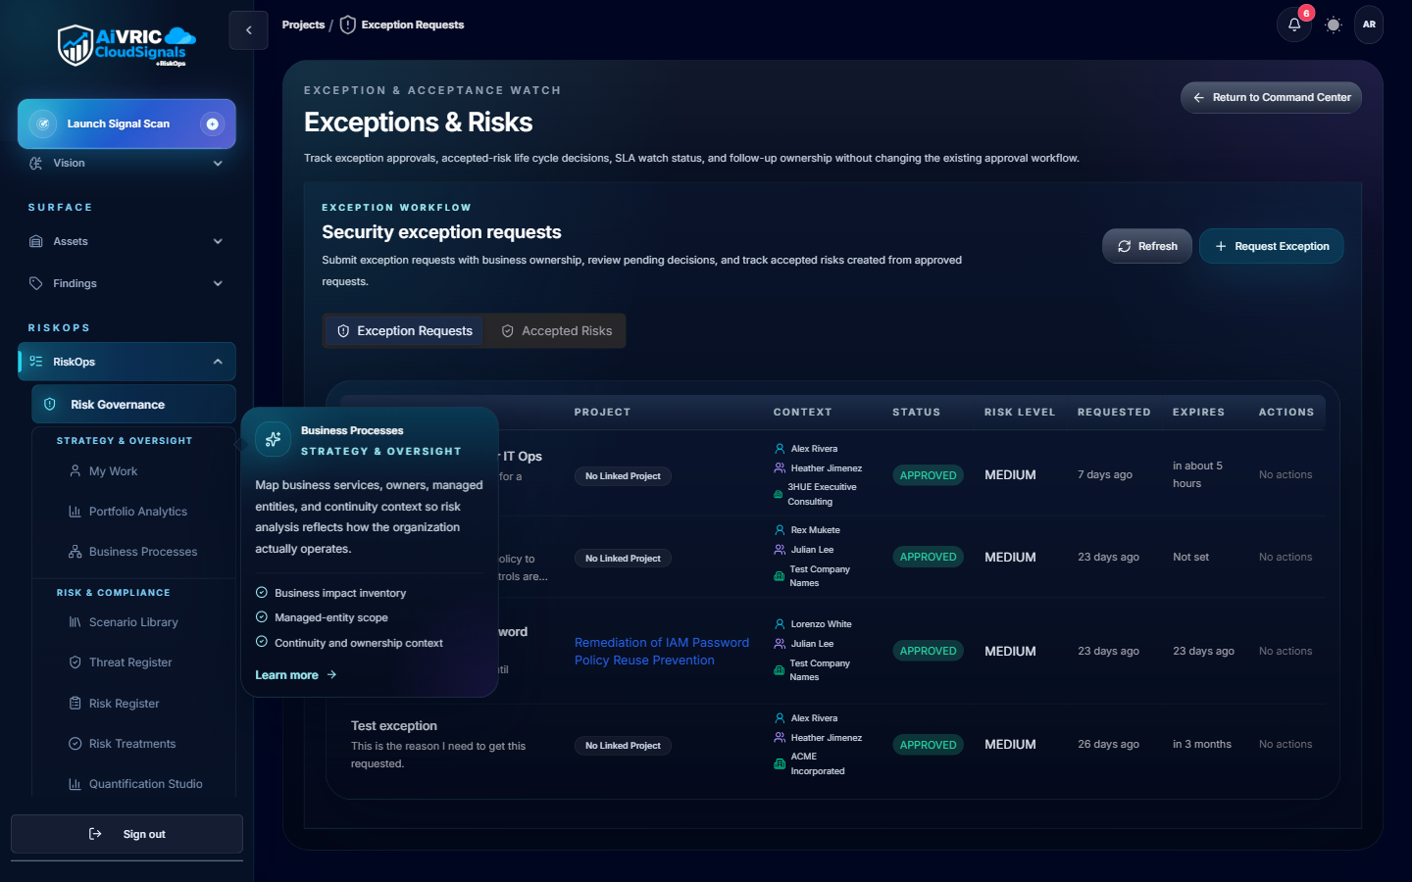1412x882 pixels.
Task: Expand the Assets menu chevron
Action: click(x=218, y=241)
